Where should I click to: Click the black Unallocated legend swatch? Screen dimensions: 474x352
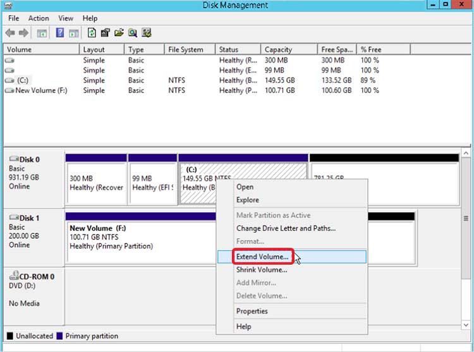pos(10,336)
